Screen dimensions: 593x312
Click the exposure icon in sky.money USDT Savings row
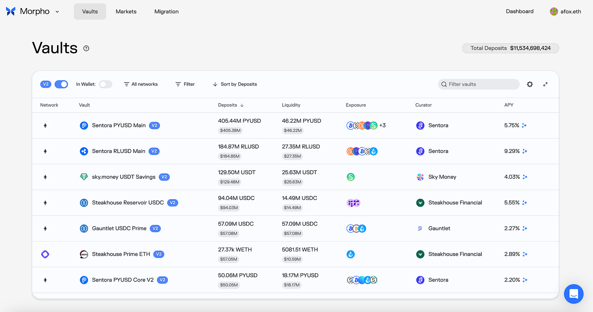(350, 177)
